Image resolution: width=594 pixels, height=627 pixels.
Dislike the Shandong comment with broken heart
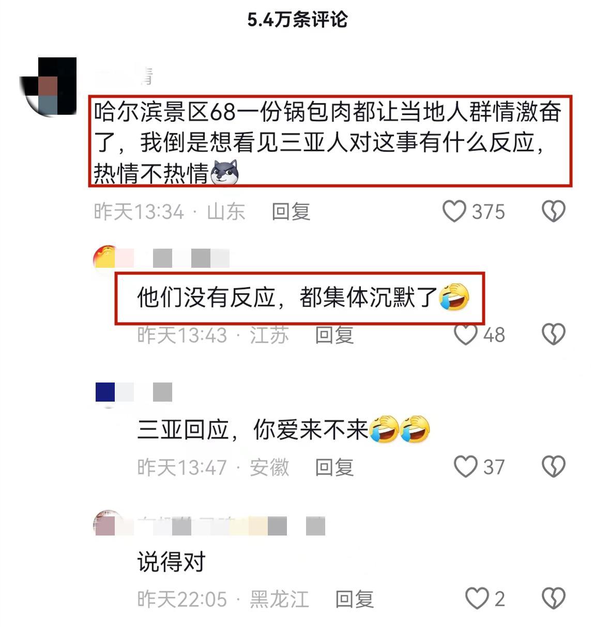pyautogui.click(x=553, y=211)
